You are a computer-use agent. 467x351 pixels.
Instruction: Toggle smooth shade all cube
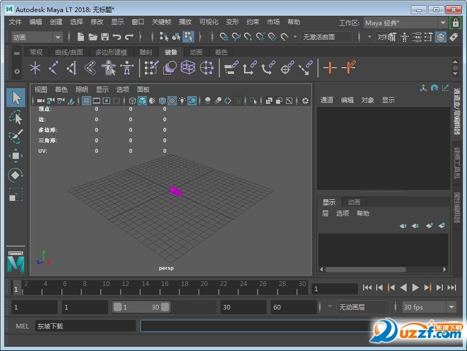(x=142, y=101)
